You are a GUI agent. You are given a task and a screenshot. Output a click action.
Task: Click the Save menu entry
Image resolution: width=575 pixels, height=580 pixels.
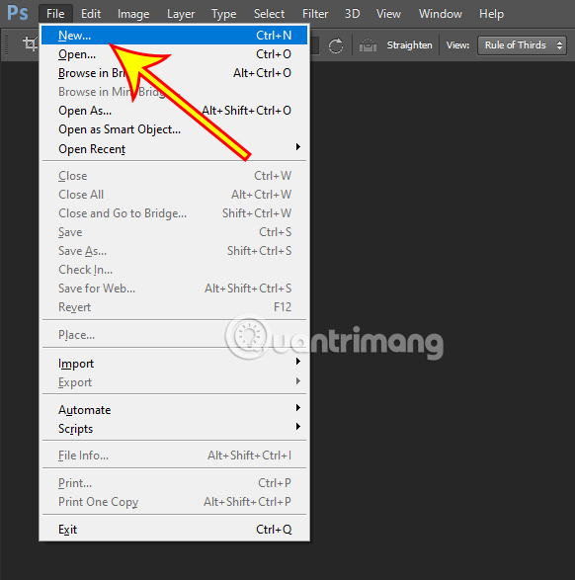click(174, 232)
